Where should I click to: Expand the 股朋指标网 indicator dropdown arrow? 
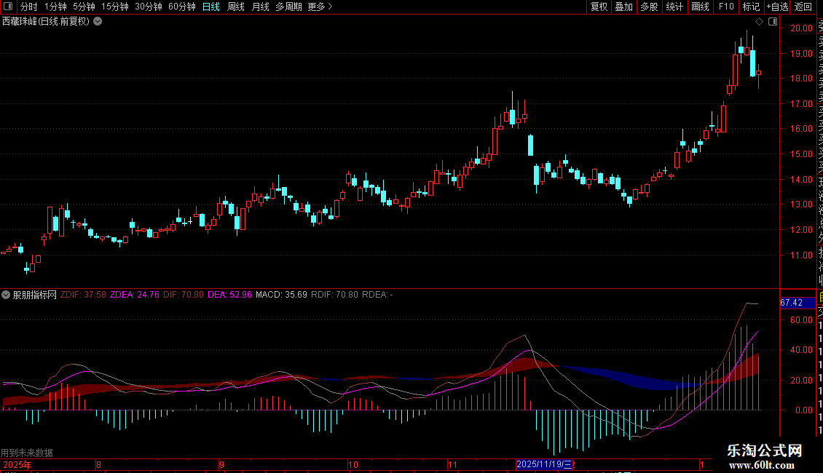[x=7, y=295]
